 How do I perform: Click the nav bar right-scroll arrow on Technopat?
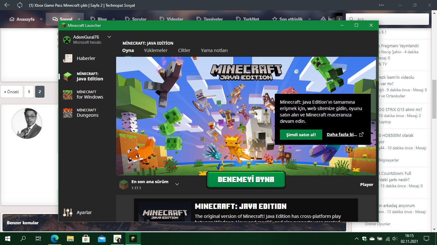[x=339, y=19]
